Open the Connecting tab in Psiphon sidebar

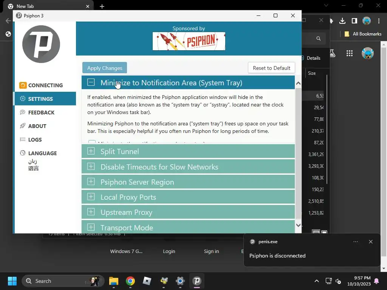(45, 85)
